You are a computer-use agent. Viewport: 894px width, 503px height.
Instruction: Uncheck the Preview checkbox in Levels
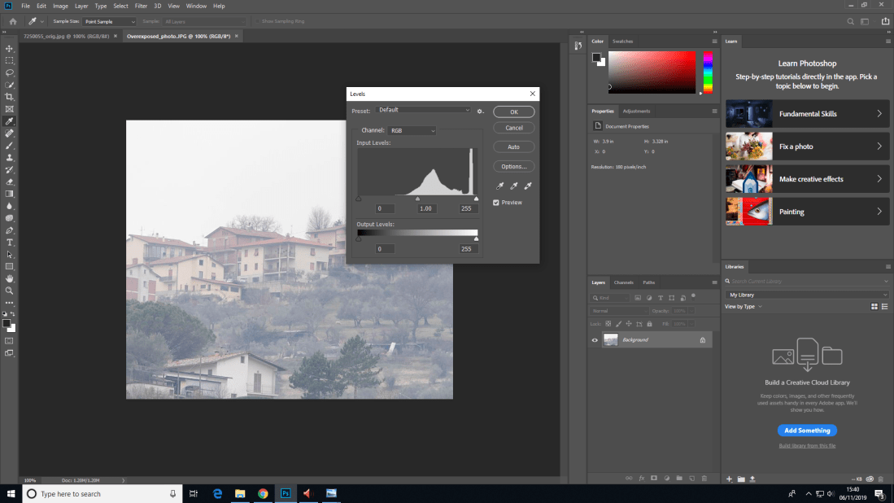click(496, 203)
